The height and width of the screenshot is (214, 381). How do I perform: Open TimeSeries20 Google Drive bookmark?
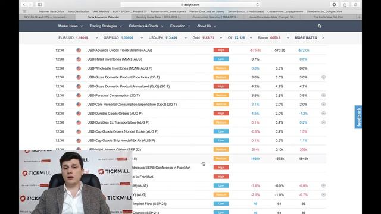(x=324, y=12)
